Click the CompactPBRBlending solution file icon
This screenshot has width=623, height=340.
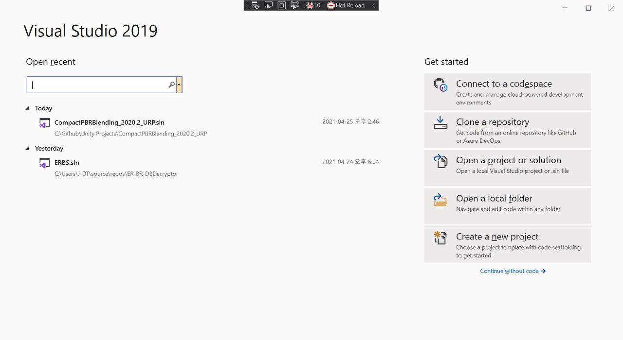(x=45, y=123)
